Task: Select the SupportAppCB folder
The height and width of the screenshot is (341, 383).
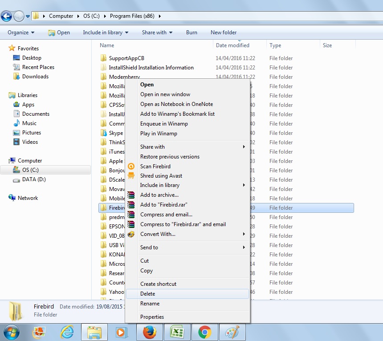Action: [x=126, y=58]
